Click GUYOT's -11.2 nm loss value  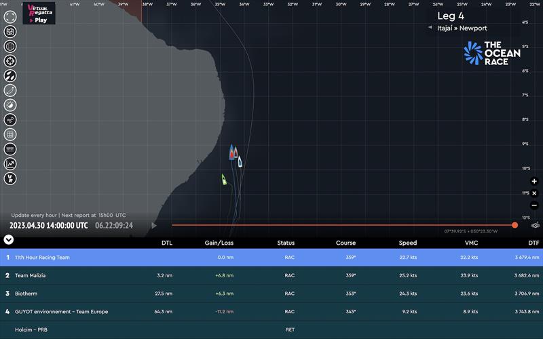(225, 312)
